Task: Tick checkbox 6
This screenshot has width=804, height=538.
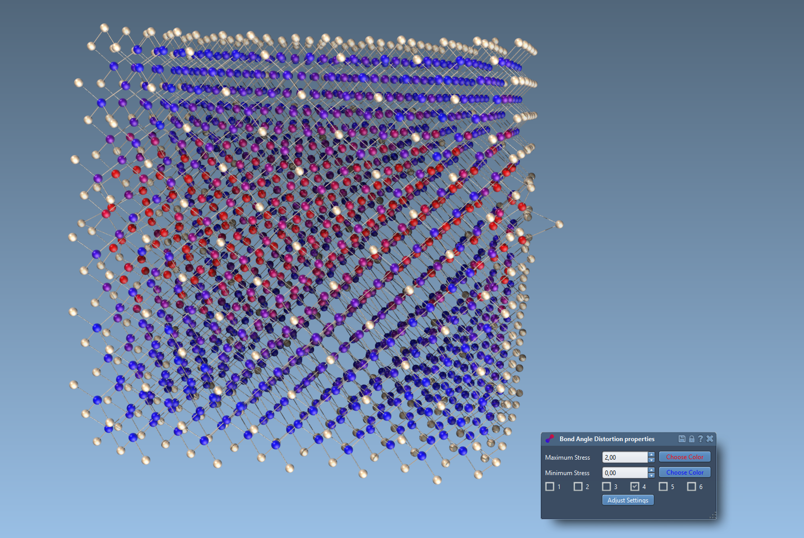Action: pos(692,486)
